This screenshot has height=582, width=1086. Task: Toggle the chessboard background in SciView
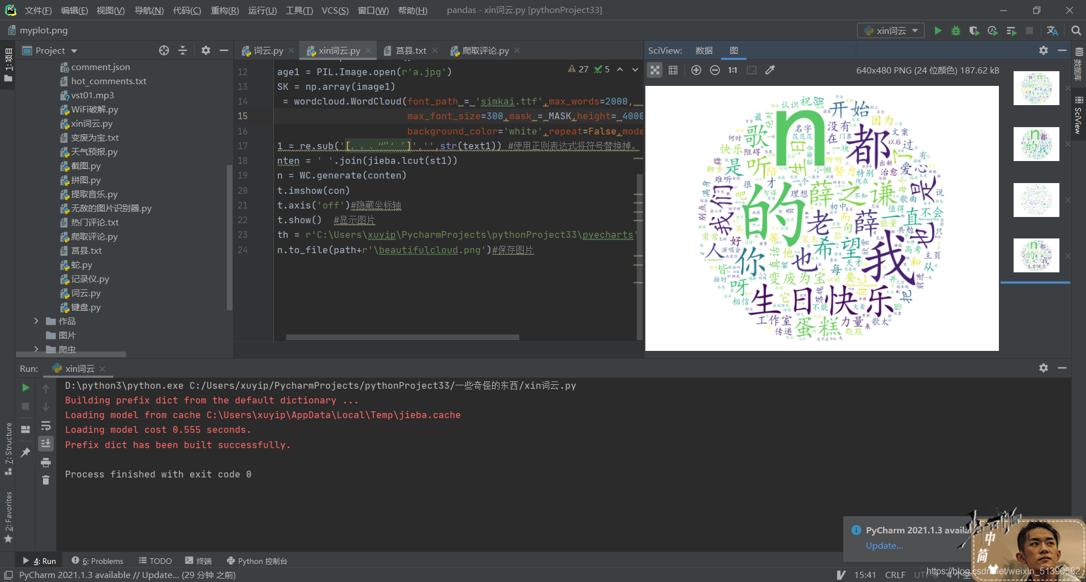point(655,70)
